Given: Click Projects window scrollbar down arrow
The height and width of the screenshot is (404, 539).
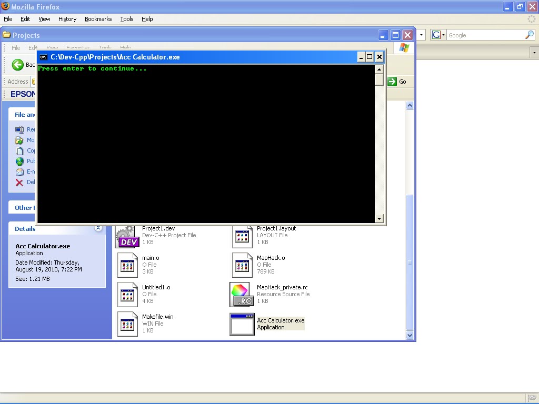Looking at the screenshot, I should pyautogui.click(x=410, y=335).
